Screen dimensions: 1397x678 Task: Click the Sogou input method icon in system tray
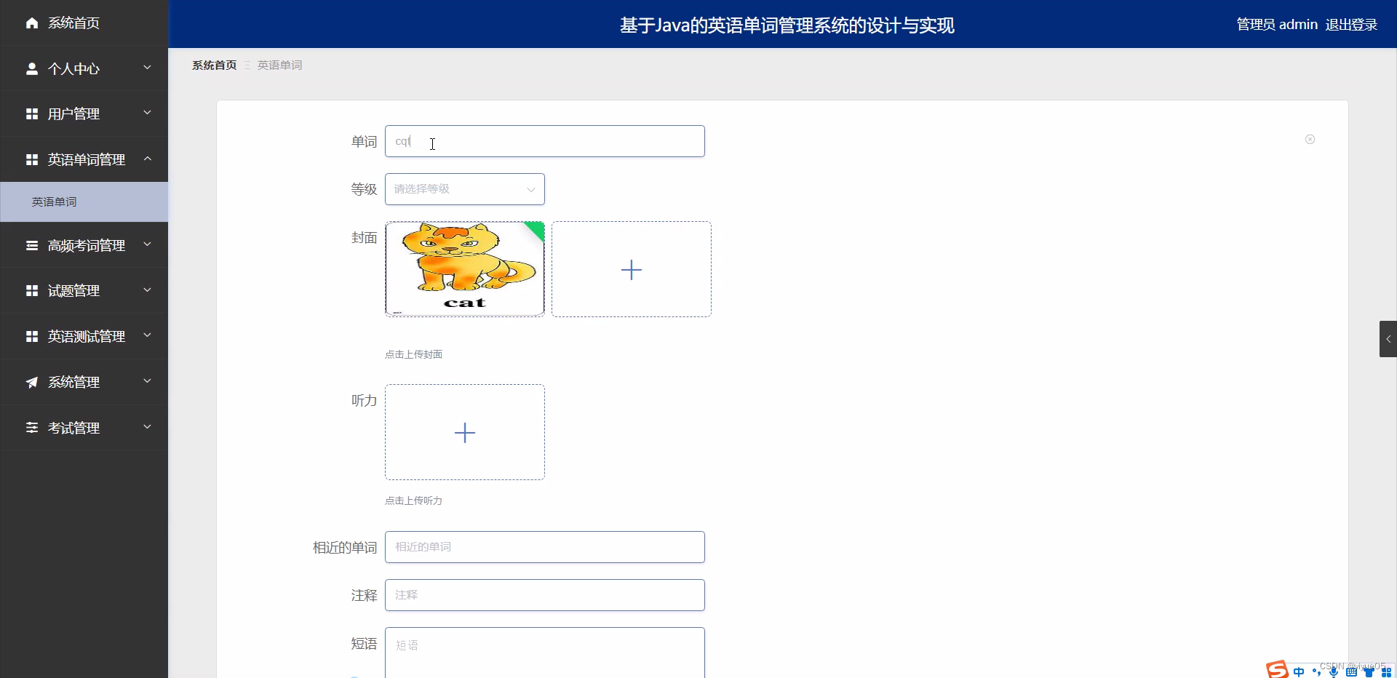point(1275,670)
